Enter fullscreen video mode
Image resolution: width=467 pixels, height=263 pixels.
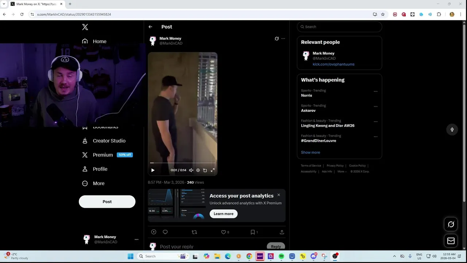click(213, 170)
